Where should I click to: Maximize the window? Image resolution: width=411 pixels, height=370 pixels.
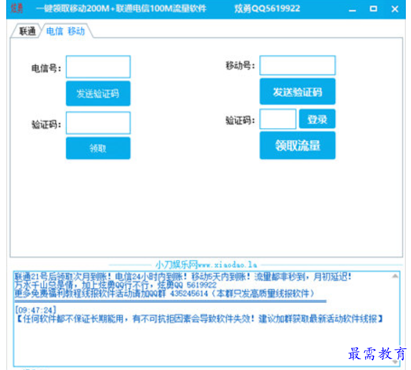[x=373, y=9]
